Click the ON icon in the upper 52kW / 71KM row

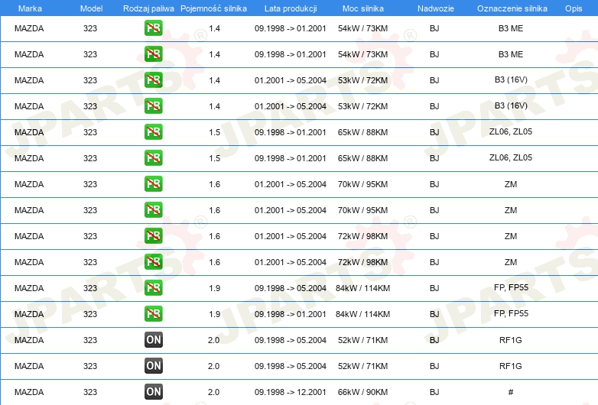point(154,340)
